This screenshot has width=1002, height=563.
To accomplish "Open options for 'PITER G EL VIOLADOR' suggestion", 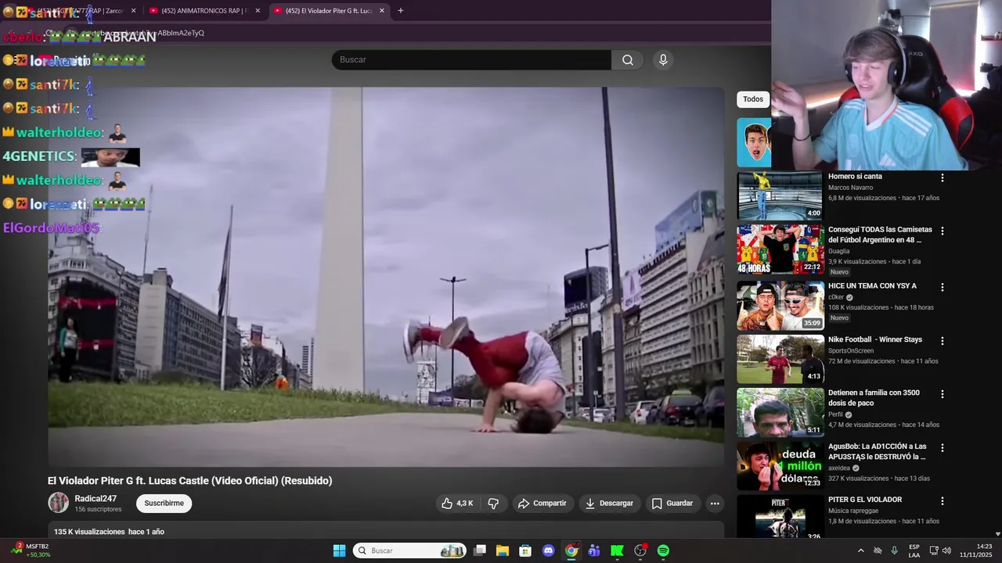I will 943,501.
